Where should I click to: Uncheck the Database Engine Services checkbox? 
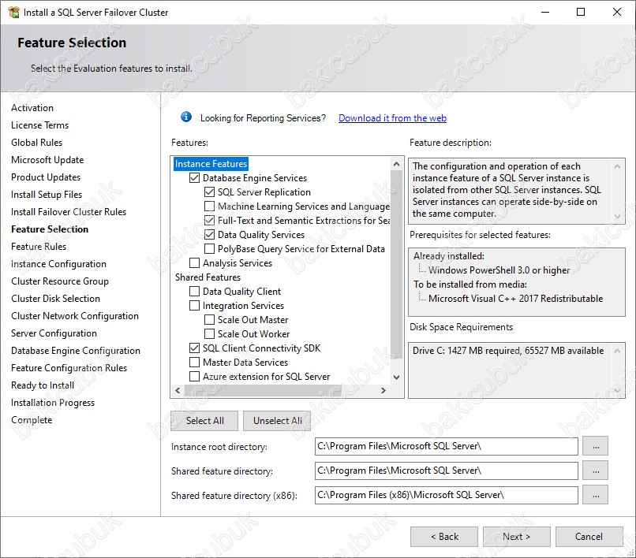(x=195, y=178)
